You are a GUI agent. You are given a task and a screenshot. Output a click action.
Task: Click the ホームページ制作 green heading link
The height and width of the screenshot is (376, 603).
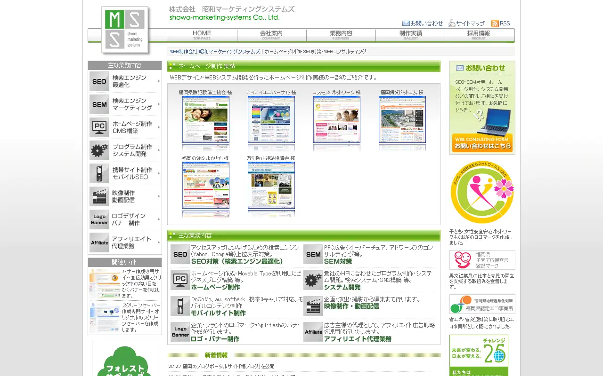(x=215, y=287)
